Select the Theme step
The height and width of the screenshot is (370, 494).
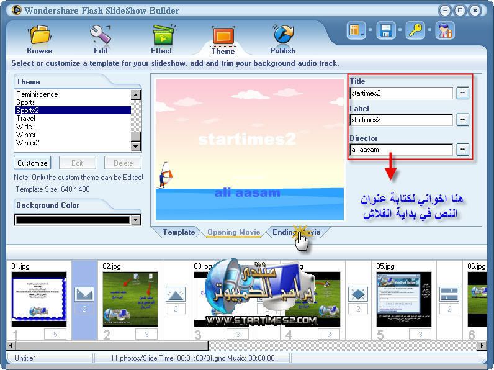click(x=223, y=40)
